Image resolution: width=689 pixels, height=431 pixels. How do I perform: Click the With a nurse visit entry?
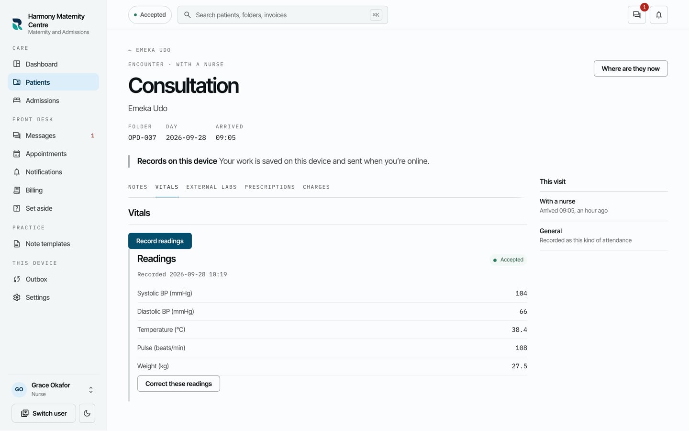coord(604,206)
